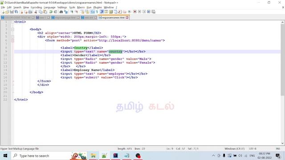Toggle INS mode in status bar
The image size is (285, 160).
point(278,148)
